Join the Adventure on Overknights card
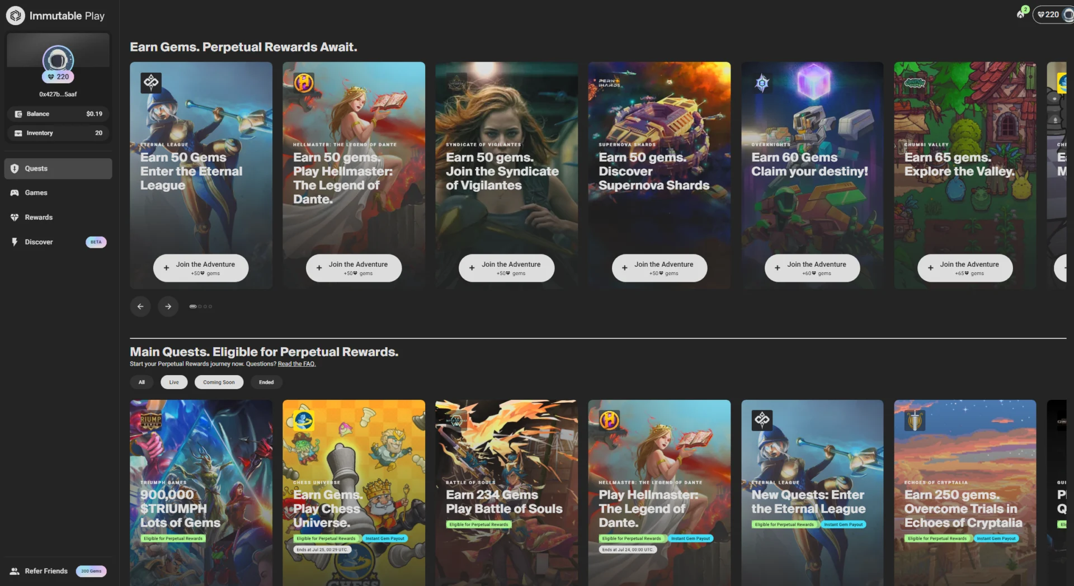Image resolution: width=1074 pixels, height=586 pixels. click(812, 268)
